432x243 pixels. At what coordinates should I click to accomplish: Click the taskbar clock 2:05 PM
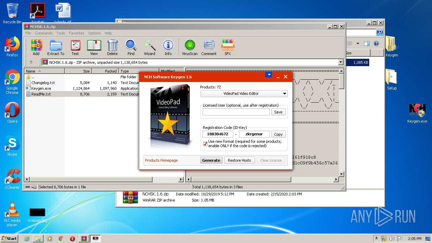(x=414, y=239)
